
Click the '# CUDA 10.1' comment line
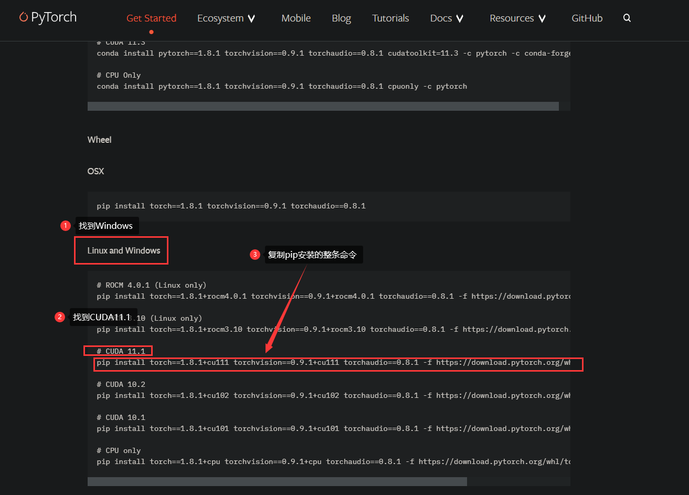click(121, 417)
